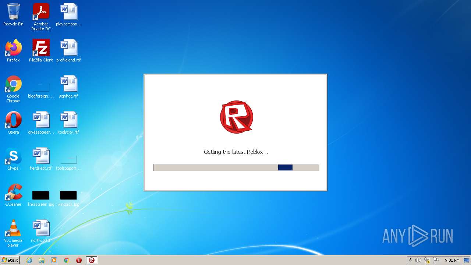Click the Show Desktop button
The image size is (471, 265).
tap(467, 260)
